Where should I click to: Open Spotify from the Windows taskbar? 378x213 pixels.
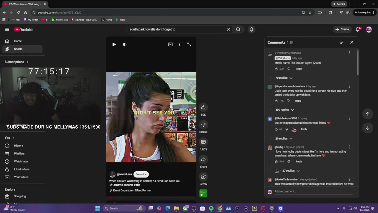tap(211, 208)
